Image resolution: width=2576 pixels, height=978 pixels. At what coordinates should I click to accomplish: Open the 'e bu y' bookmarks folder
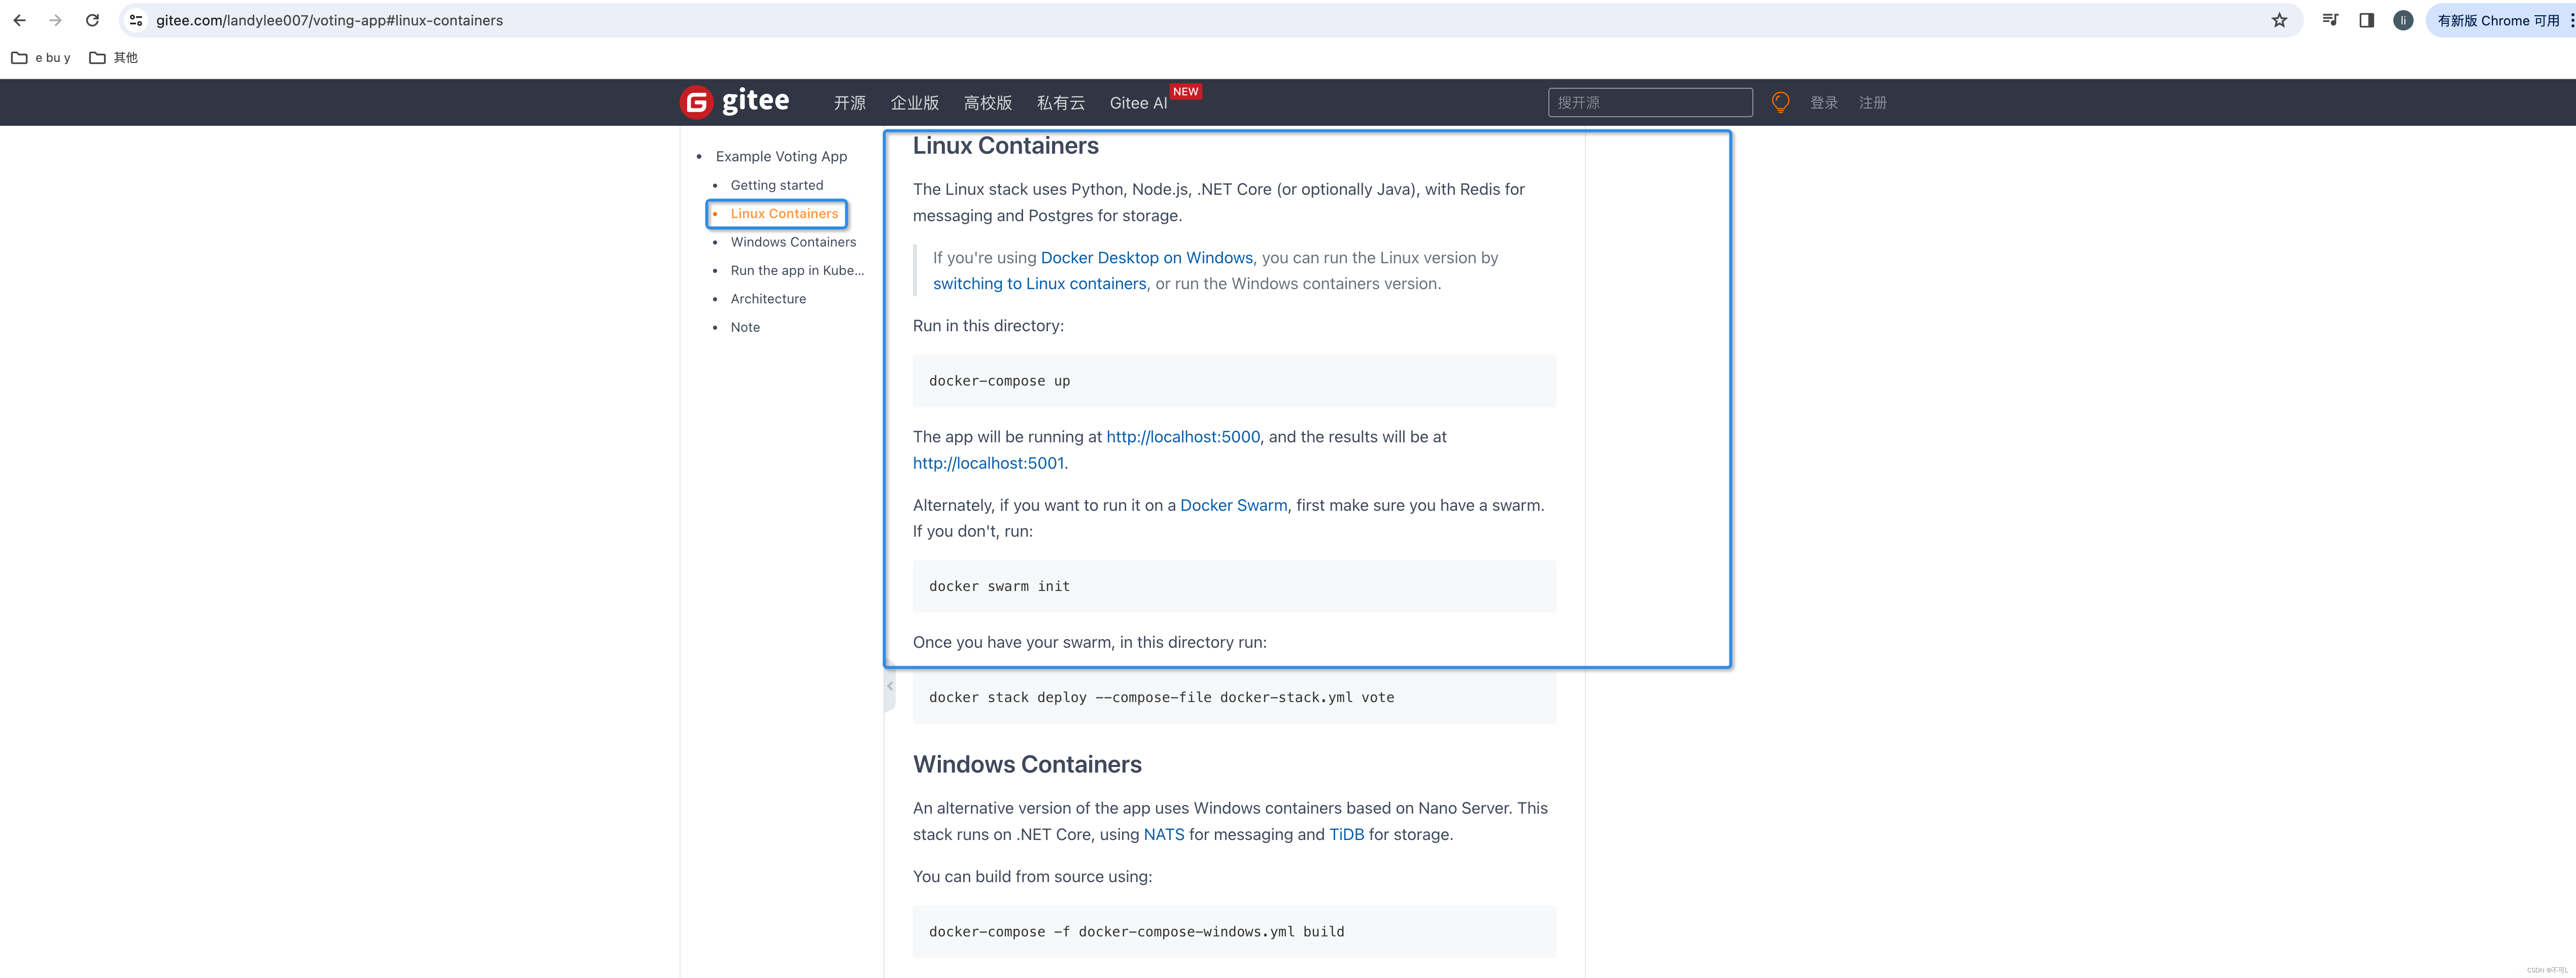point(41,58)
